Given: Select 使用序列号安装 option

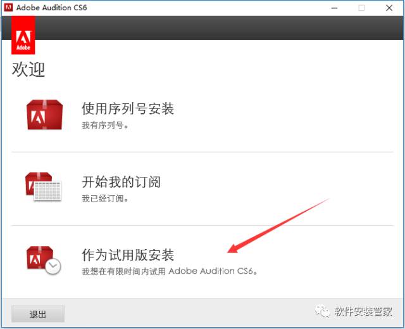Looking at the screenshot, I should point(127,109).
